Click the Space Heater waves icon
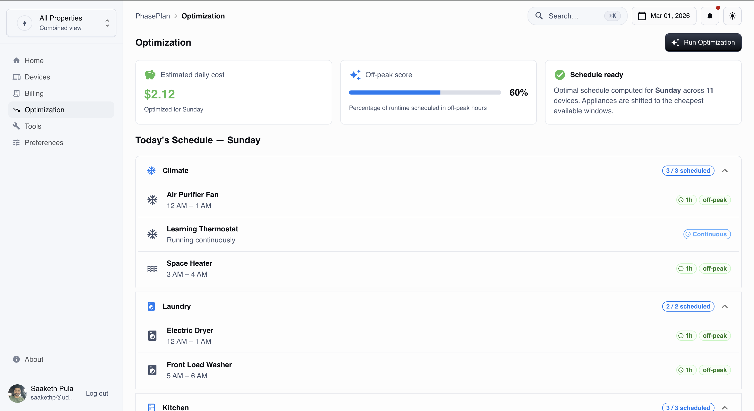Viewport: 754px width, 411px height. tap(152, 269)
